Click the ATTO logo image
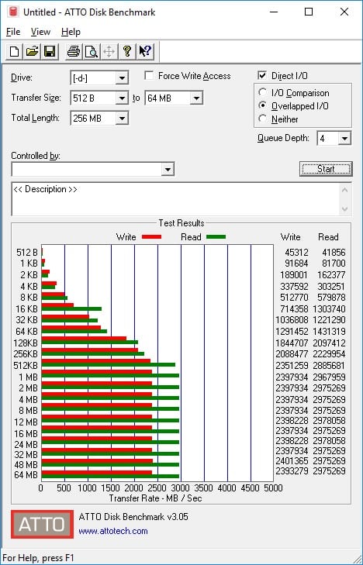This screenshot has height=565, width=363. click(42, 524)
